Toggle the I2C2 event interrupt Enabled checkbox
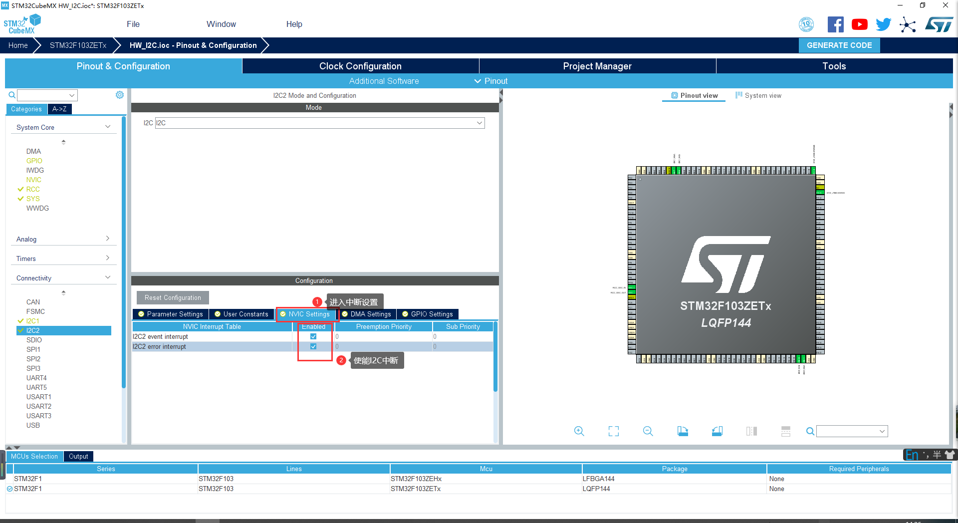Screen dimensions: 958x523 coord(313,336)
